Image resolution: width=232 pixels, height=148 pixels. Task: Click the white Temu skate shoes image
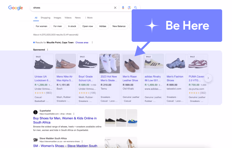[110, 64]
